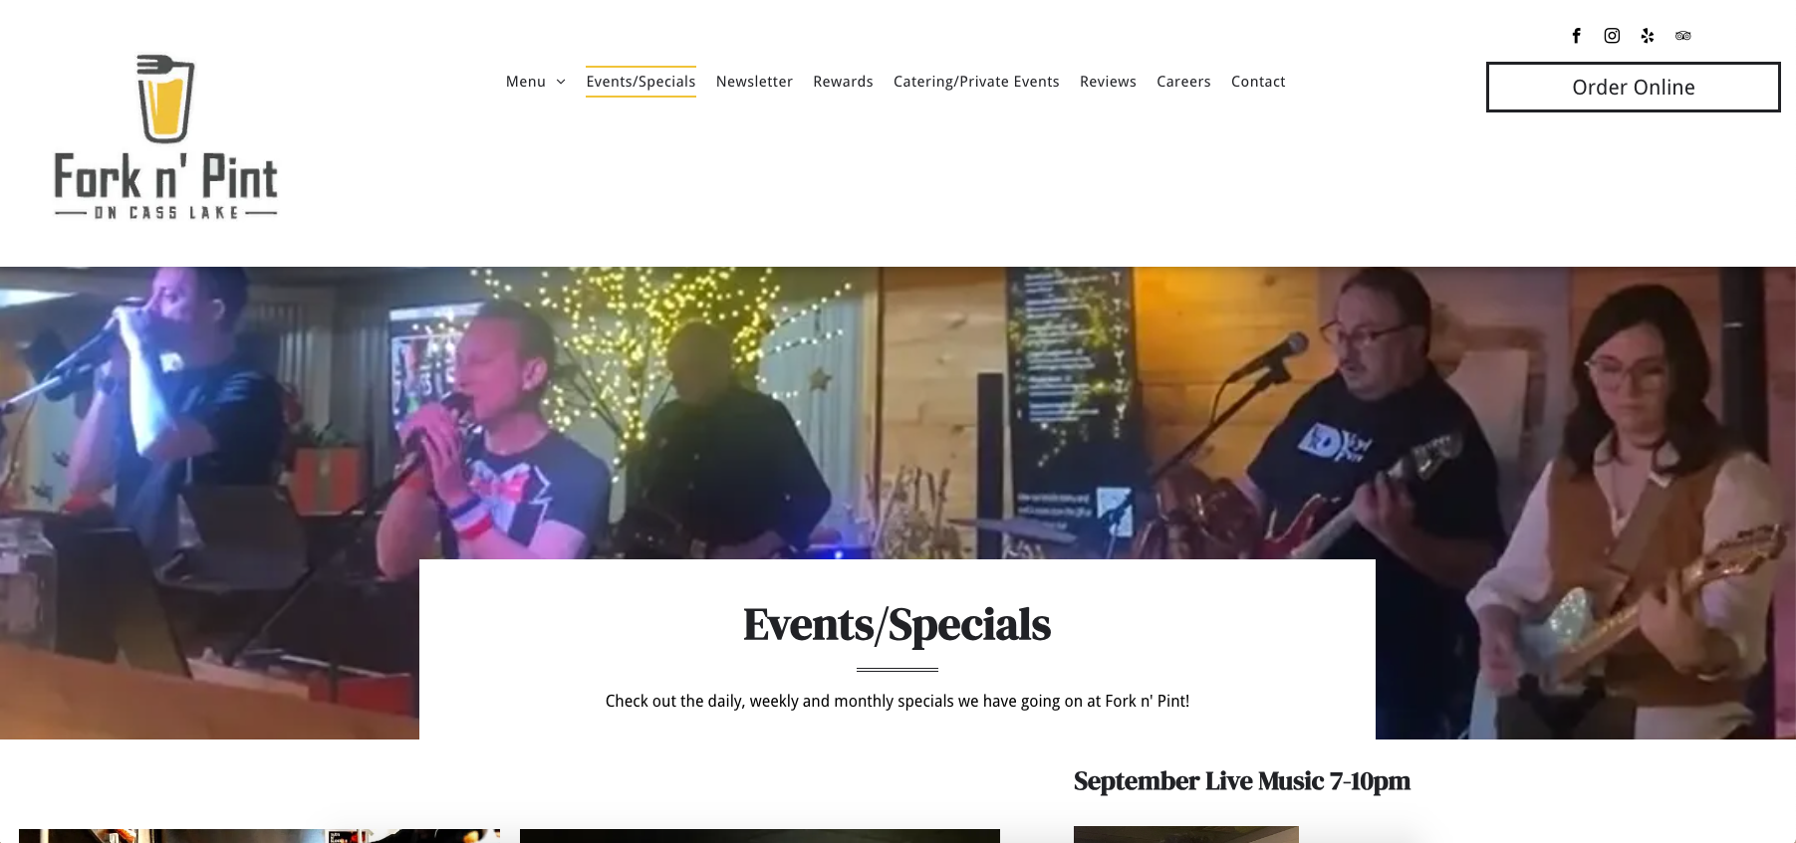This screenshot has width=1796, height=843.
Task: Open the leftmost specials thumbnail image
Action: (259, 836)
